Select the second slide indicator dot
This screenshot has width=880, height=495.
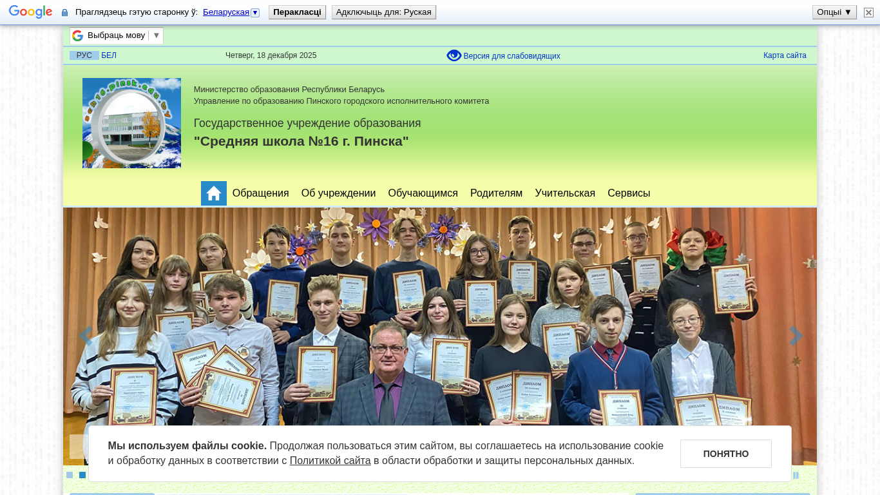(x=82, y=475)
